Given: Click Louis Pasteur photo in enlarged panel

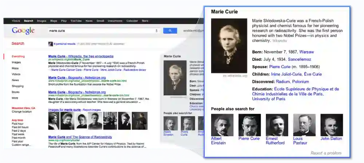Looking at the screenshot, I should 304,125.
